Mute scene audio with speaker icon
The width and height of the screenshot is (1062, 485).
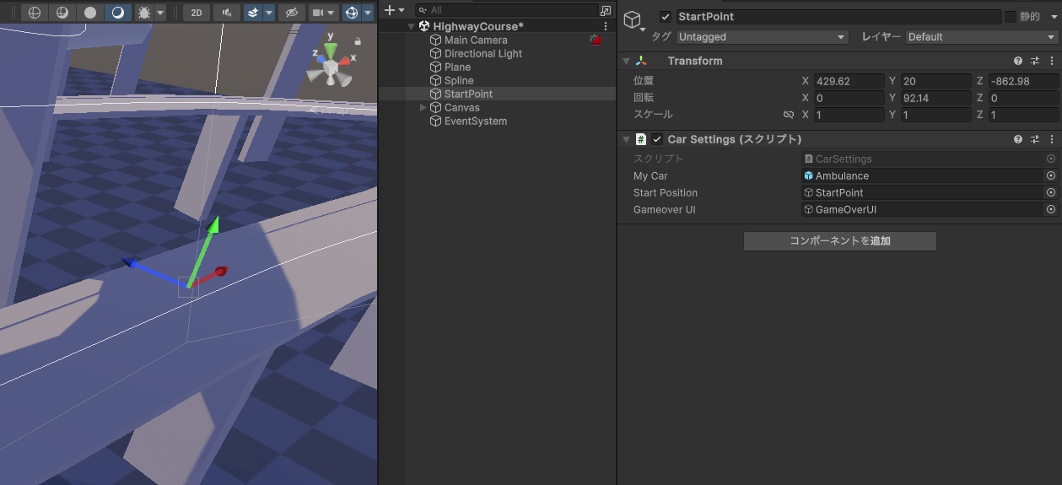click(x=226, y=13)
